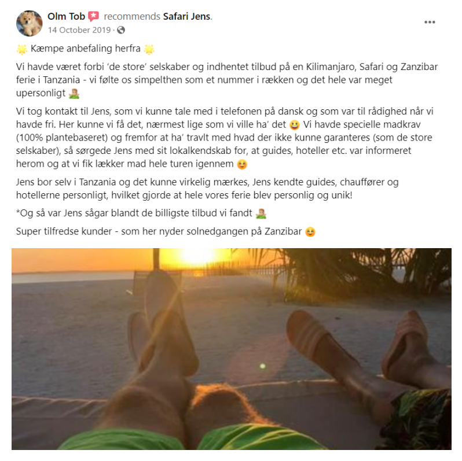This screenshot has width=462, height=461.
Task: Click the shrug emoji after "tilbud vi fandt"
Action: pos(261,213)
